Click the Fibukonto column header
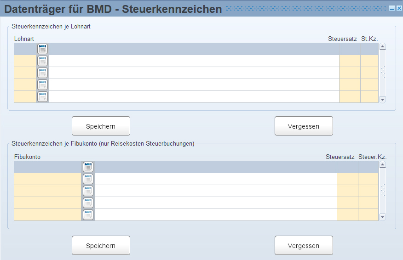The width and height of the screenshot is (403, 260). pyautogui.click(x=27, y=157)
